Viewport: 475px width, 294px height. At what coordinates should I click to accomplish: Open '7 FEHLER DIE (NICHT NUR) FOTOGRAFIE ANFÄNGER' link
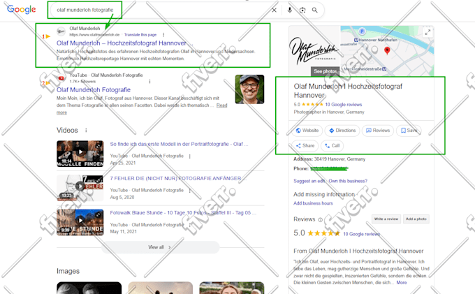[x=178, y=178]
